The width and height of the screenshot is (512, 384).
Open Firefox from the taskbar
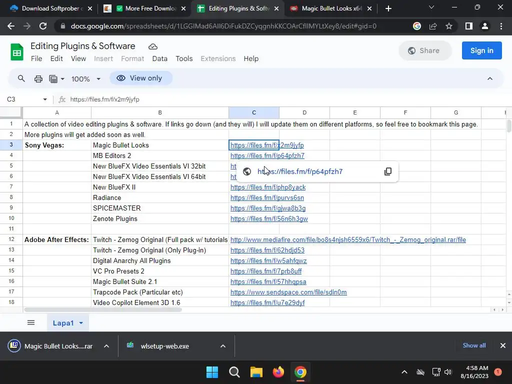coord(278,372)
